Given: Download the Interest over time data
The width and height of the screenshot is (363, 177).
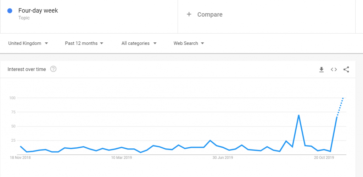Looking at the screenshot, I should point(321,70).
